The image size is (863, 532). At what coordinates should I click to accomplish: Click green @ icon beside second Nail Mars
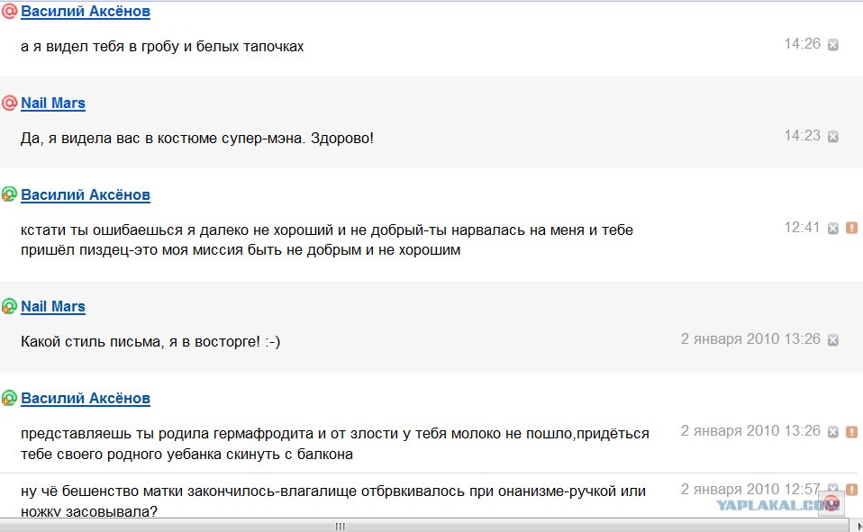point(9,306)
